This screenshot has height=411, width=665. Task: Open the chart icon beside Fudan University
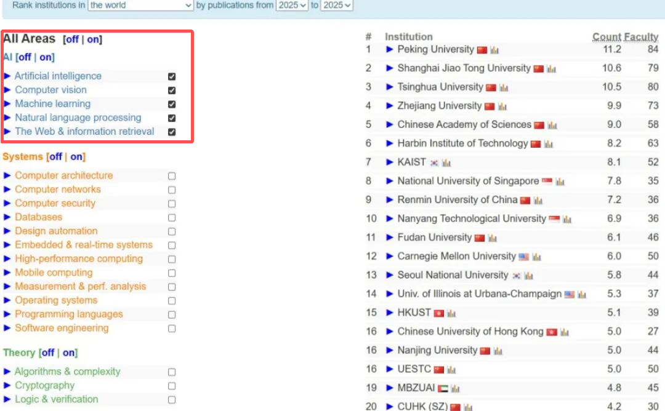point(493,238)
